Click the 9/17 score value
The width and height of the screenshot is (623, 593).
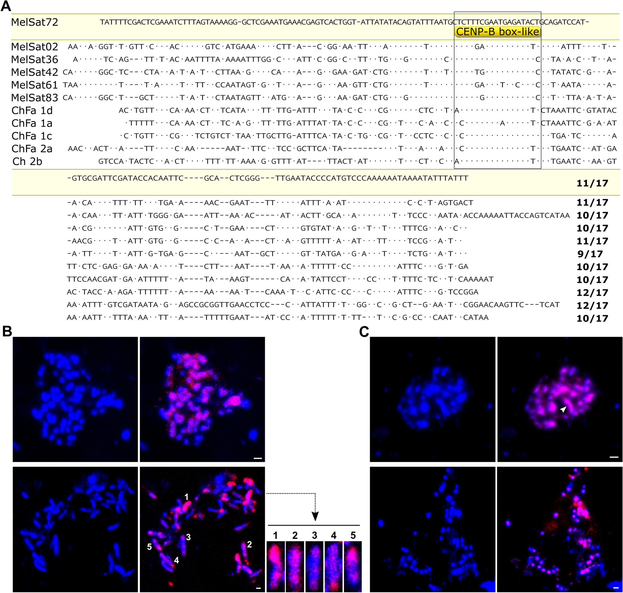590,254
